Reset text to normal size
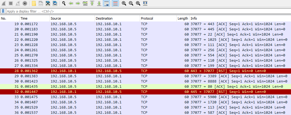This screenshot has height=115, width=291. [x=138, y=3]
